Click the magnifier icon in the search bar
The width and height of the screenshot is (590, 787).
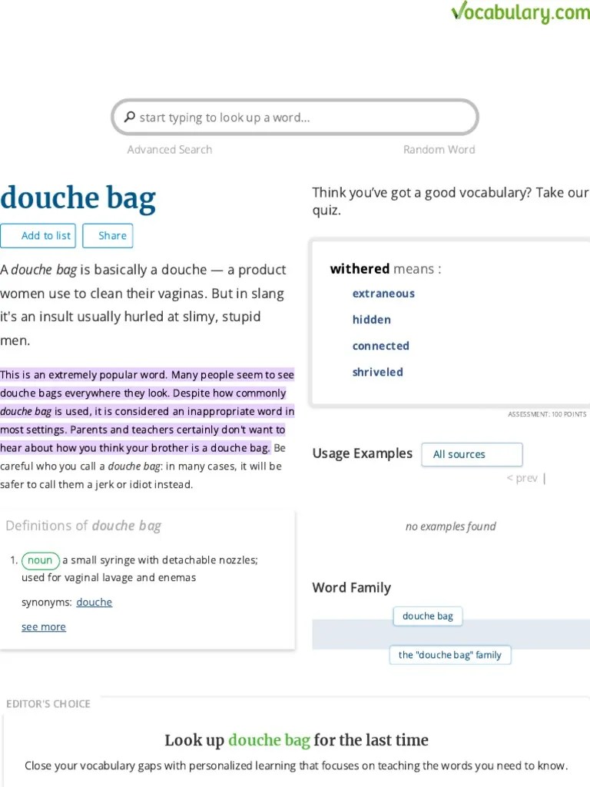(128, 117)
